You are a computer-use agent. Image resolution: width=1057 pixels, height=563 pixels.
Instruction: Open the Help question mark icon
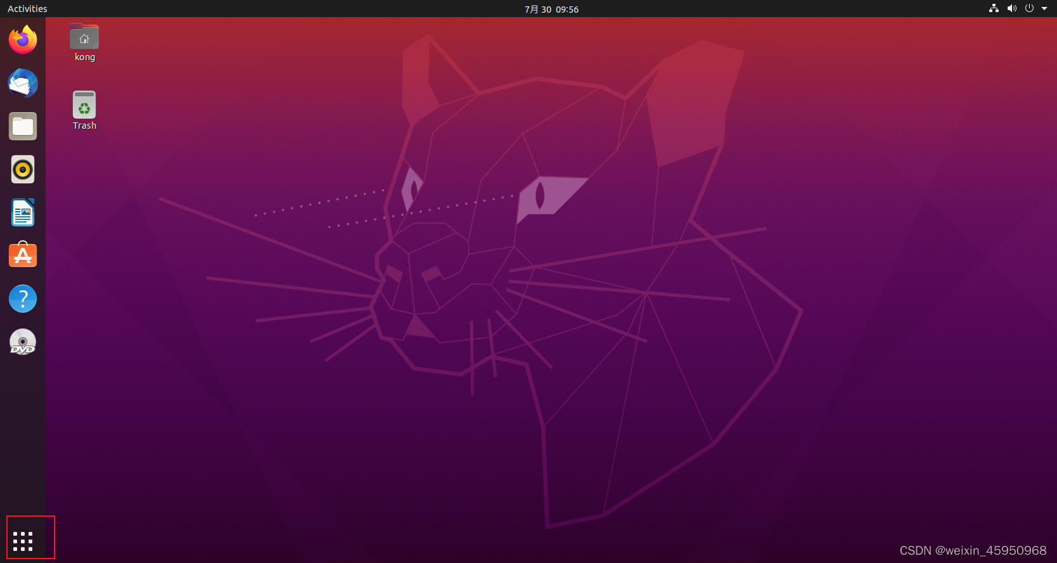pyautogui.click(x=23, y=299)
